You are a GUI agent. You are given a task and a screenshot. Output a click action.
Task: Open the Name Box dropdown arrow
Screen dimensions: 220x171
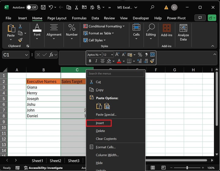pos(27,55)
